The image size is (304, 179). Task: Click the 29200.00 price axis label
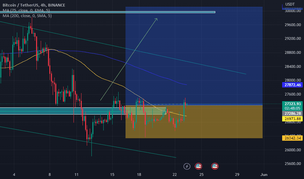coord(293,38)
